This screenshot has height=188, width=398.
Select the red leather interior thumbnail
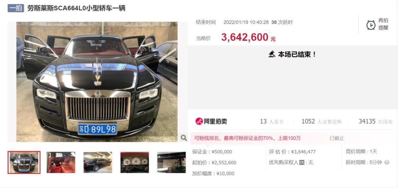(x=61, y=162)
